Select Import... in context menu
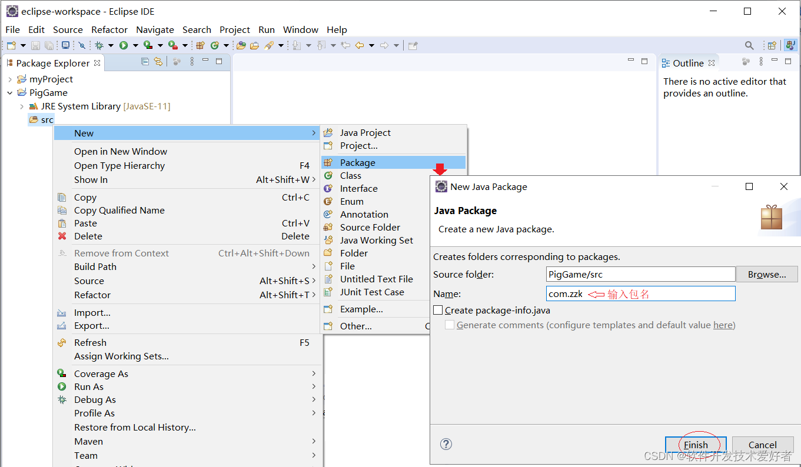The image size is (801, 467). pyautogui.click(x=188, y=312)
